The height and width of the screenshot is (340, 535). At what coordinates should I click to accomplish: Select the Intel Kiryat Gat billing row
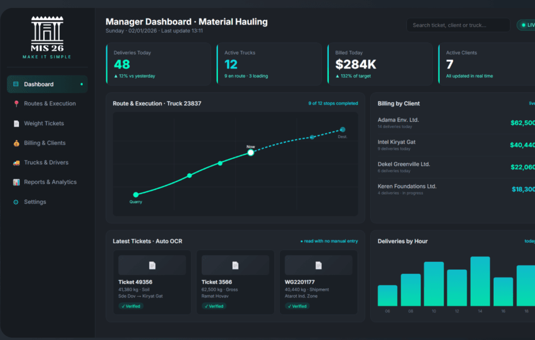pyautogui.click(x=456, y=145)
